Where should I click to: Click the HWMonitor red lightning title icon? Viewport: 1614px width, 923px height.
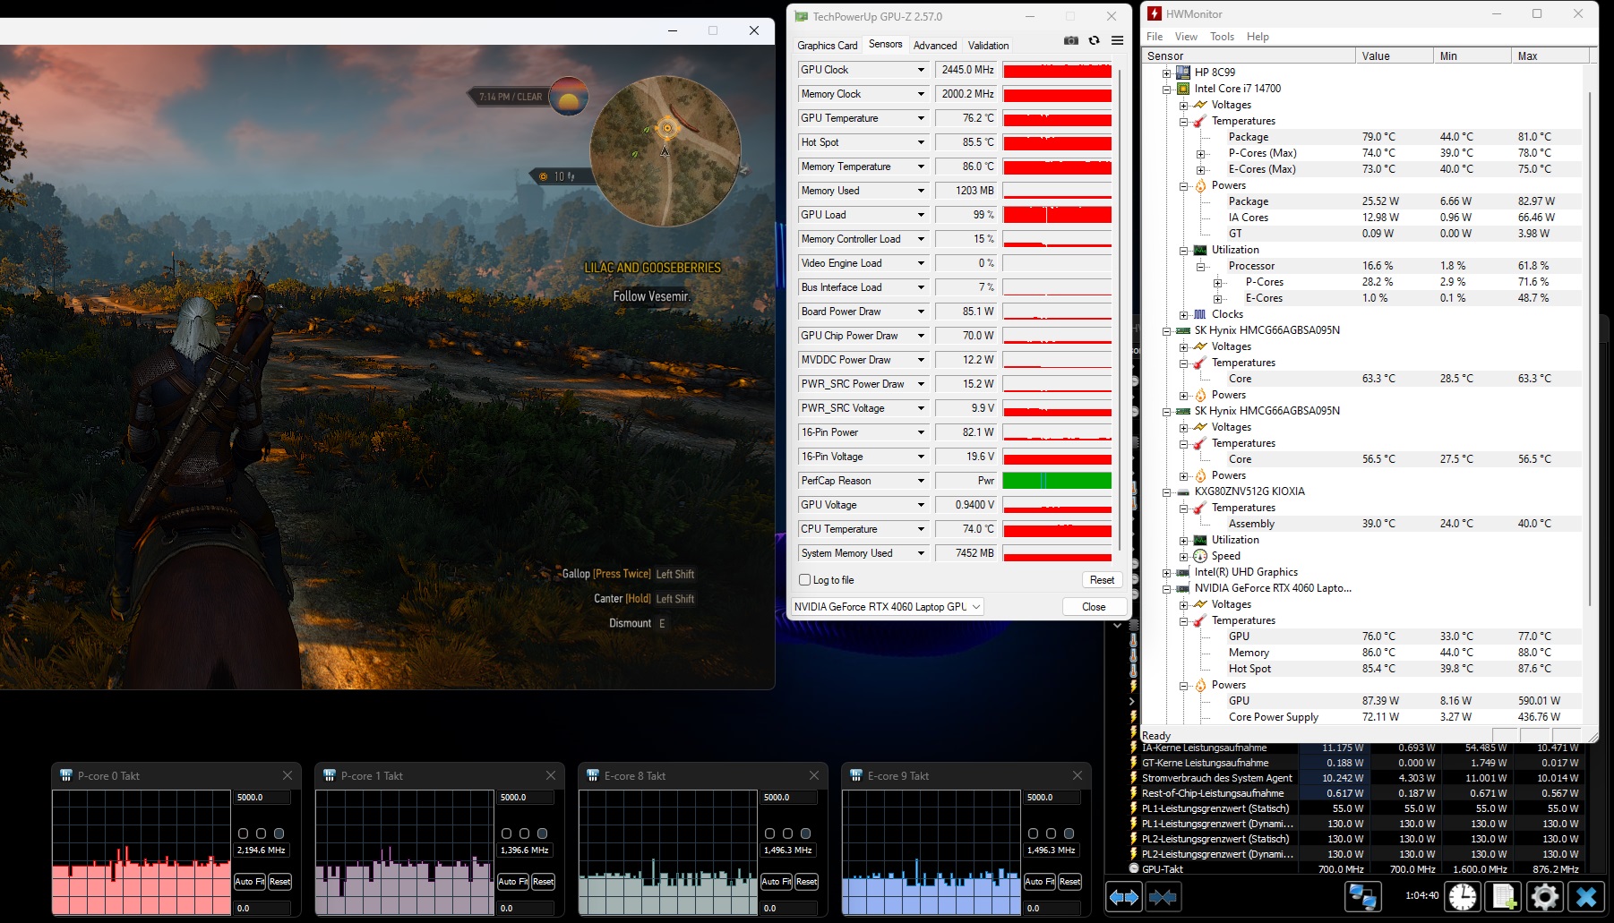1155,13
